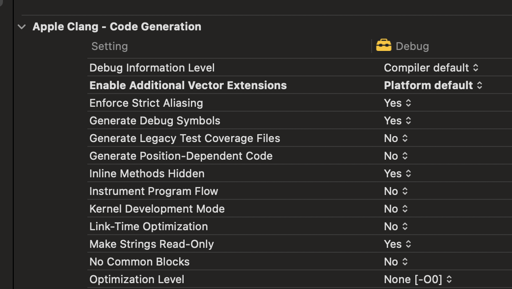Click the Debug column header label
Image resolution: width=512 pixels, height=289 pixels.
(412, 46)
